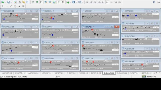The image size is (161, 90).
Task: Restore the CHFJPY,H4 chart window
Action: (71, 42)
